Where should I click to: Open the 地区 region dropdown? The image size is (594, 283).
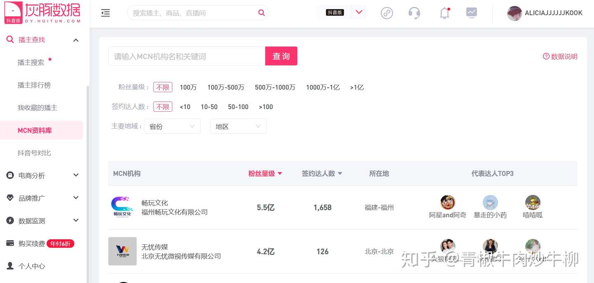tap(238, 126)
